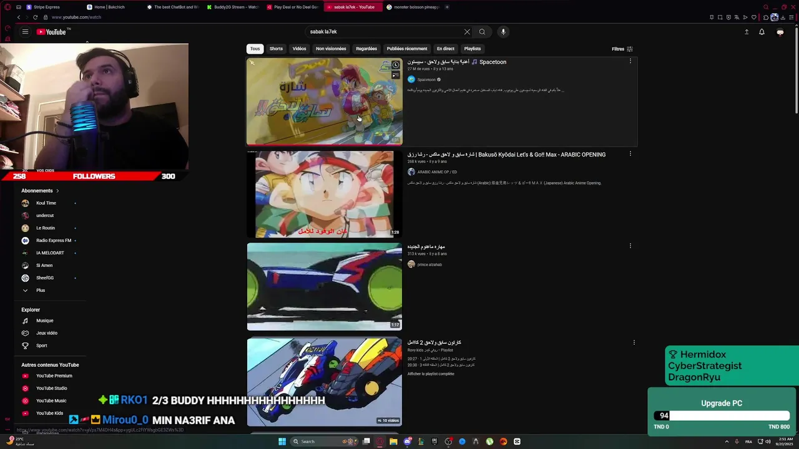
Task: Click the prince alzahab channel avatar
Action: (411, 264)
